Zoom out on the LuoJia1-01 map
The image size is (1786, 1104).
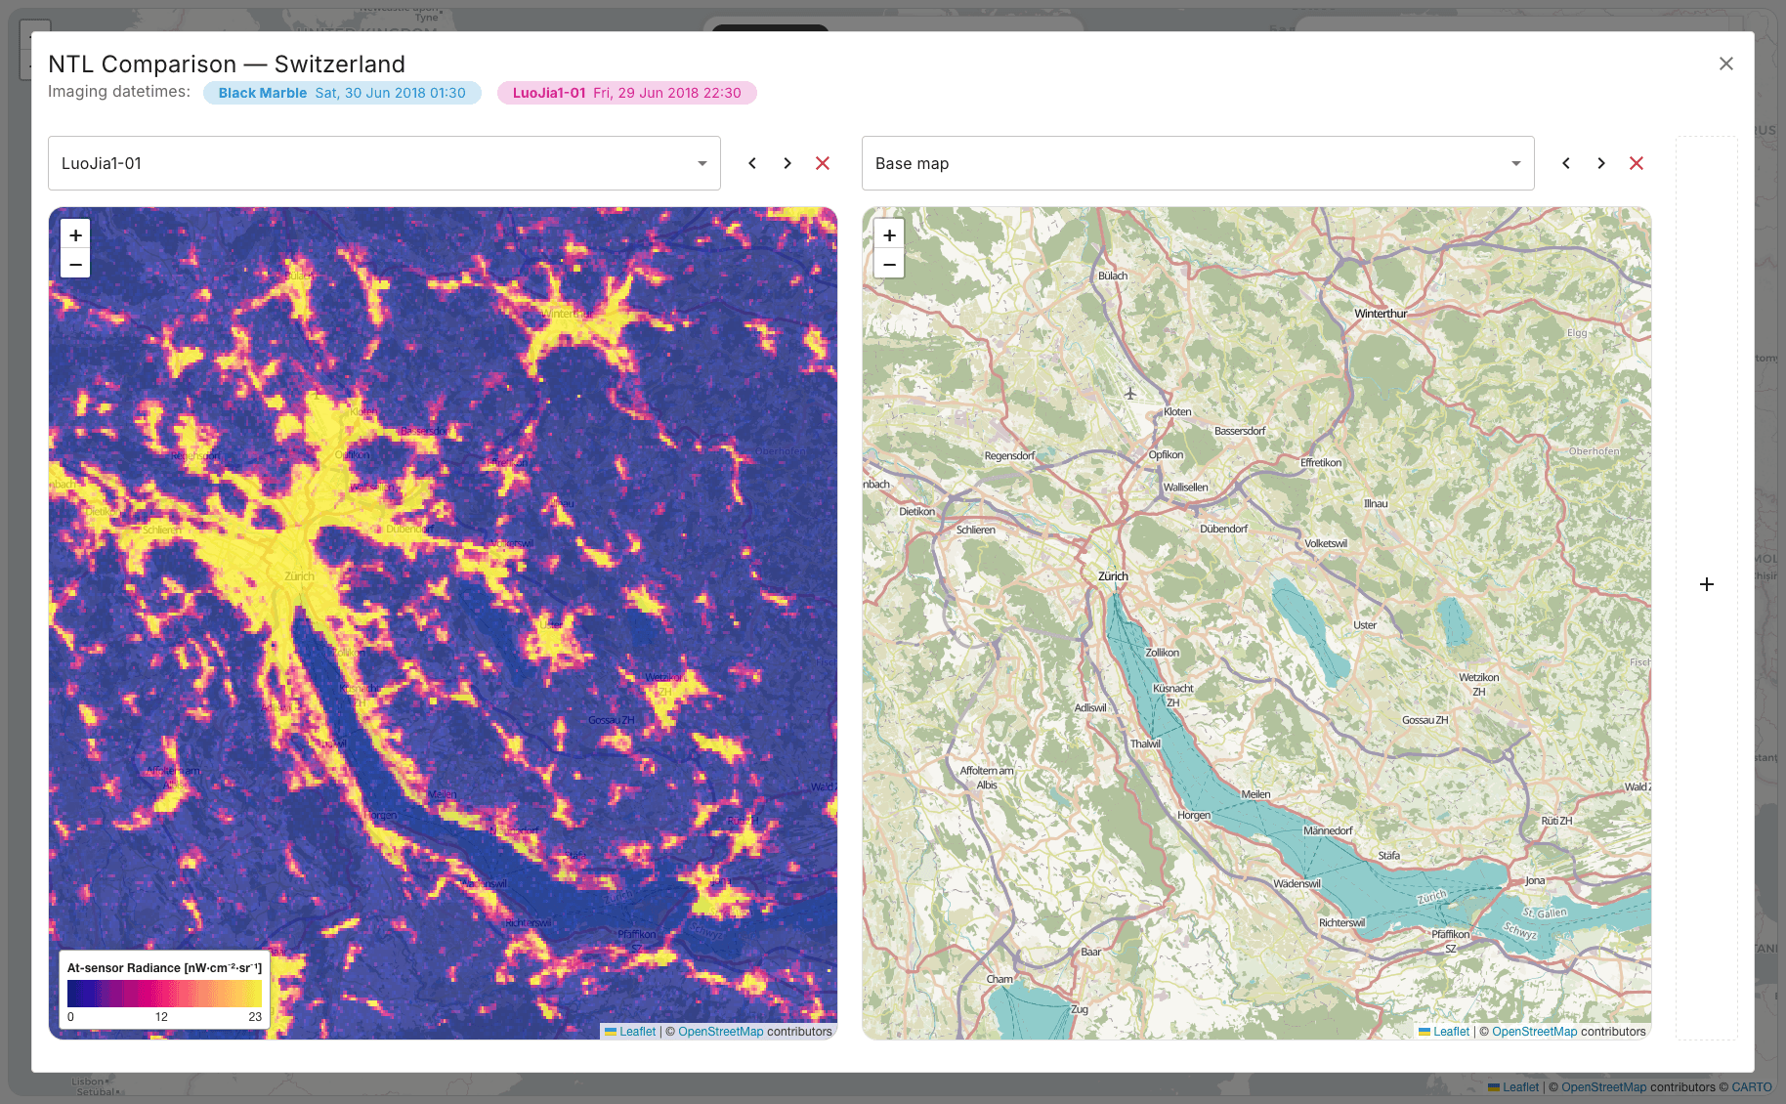(75, 264)
